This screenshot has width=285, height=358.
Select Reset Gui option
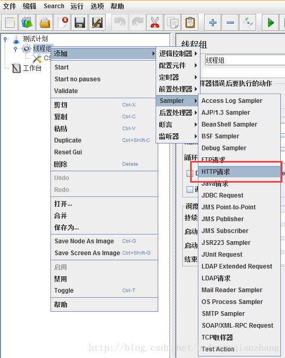104,152
